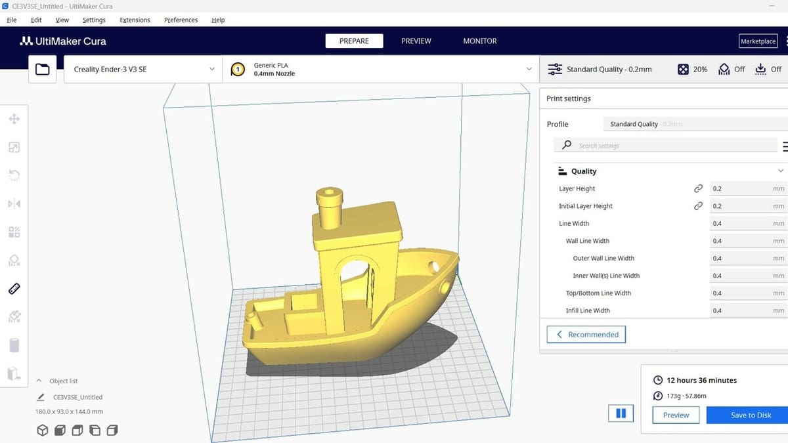Open the Profile Standard Quality dropdown
788x443 pixels.
[x=695, y=124]
